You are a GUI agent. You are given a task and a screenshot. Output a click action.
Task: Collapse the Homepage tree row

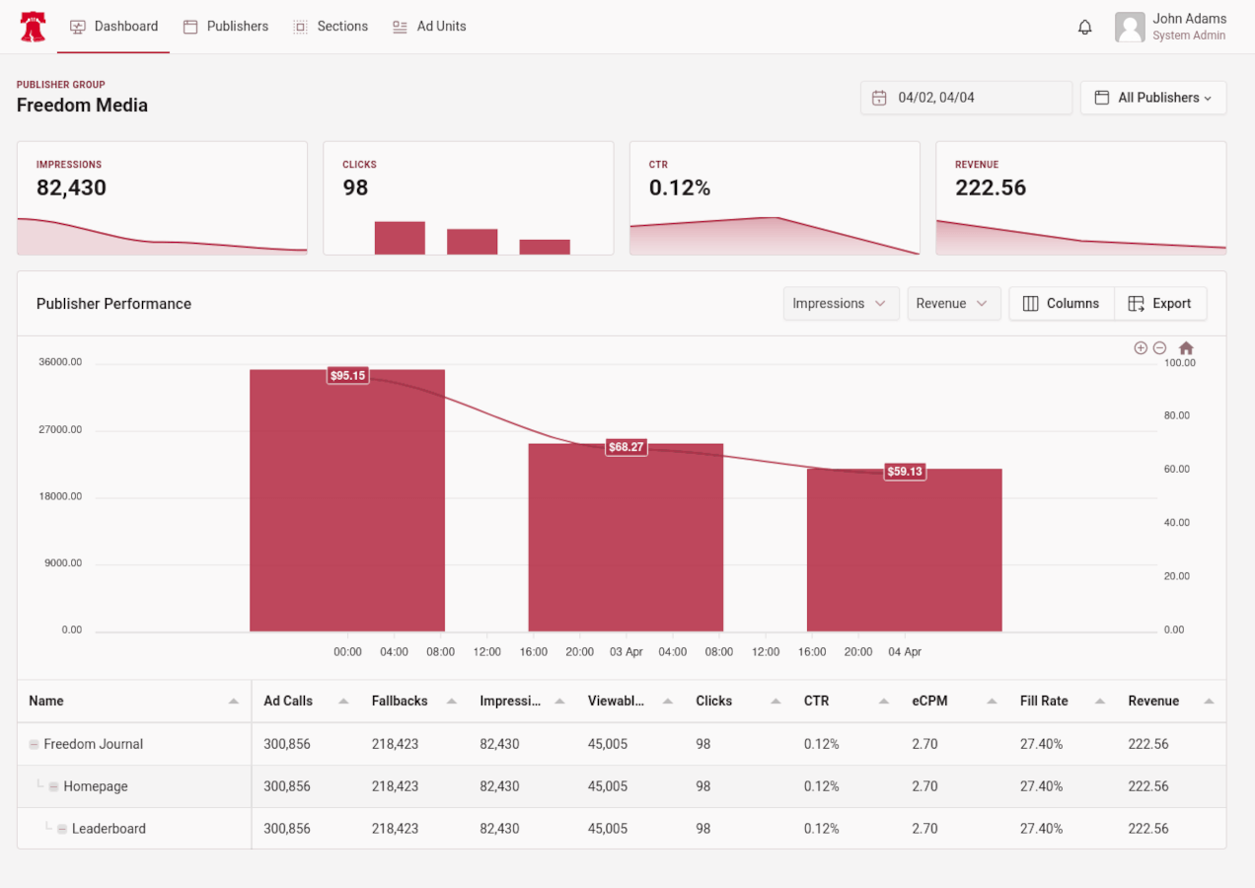click(53, 787)
